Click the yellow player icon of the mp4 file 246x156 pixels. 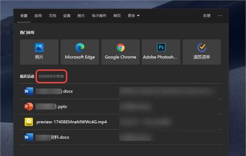(29, 122)
